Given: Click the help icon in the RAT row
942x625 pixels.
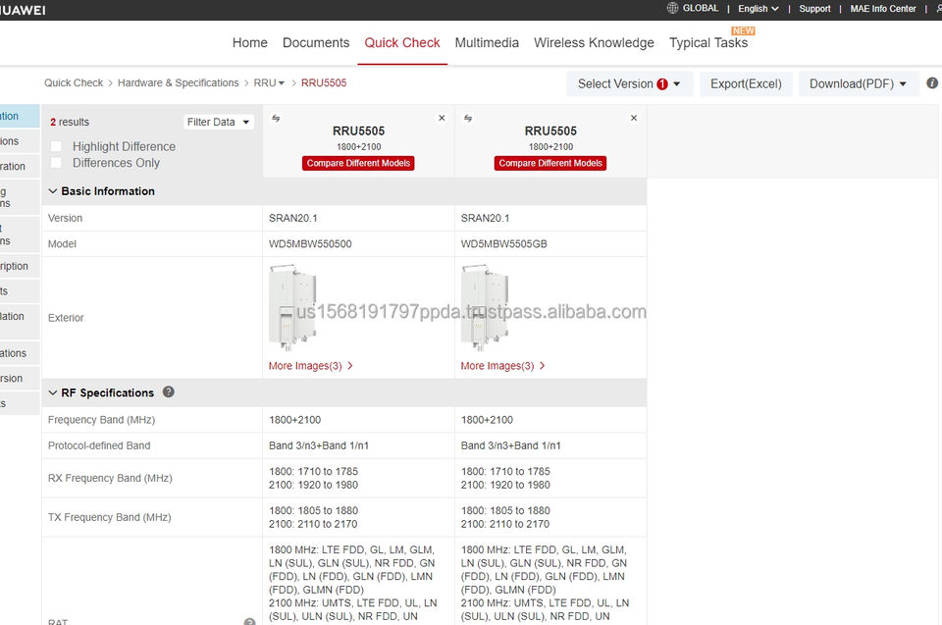Looking at the screenshot, I should 249,622.
